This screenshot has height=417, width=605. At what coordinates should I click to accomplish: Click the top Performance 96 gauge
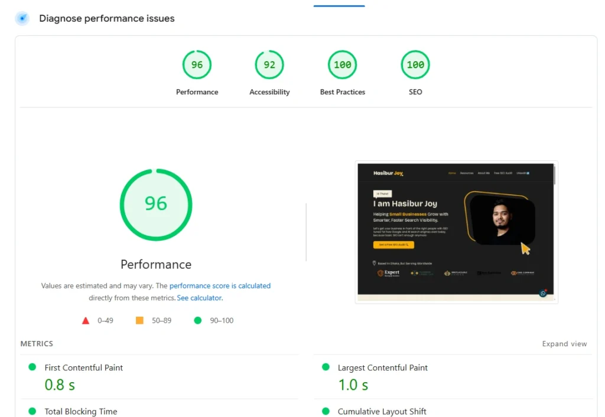pos(197,65)
